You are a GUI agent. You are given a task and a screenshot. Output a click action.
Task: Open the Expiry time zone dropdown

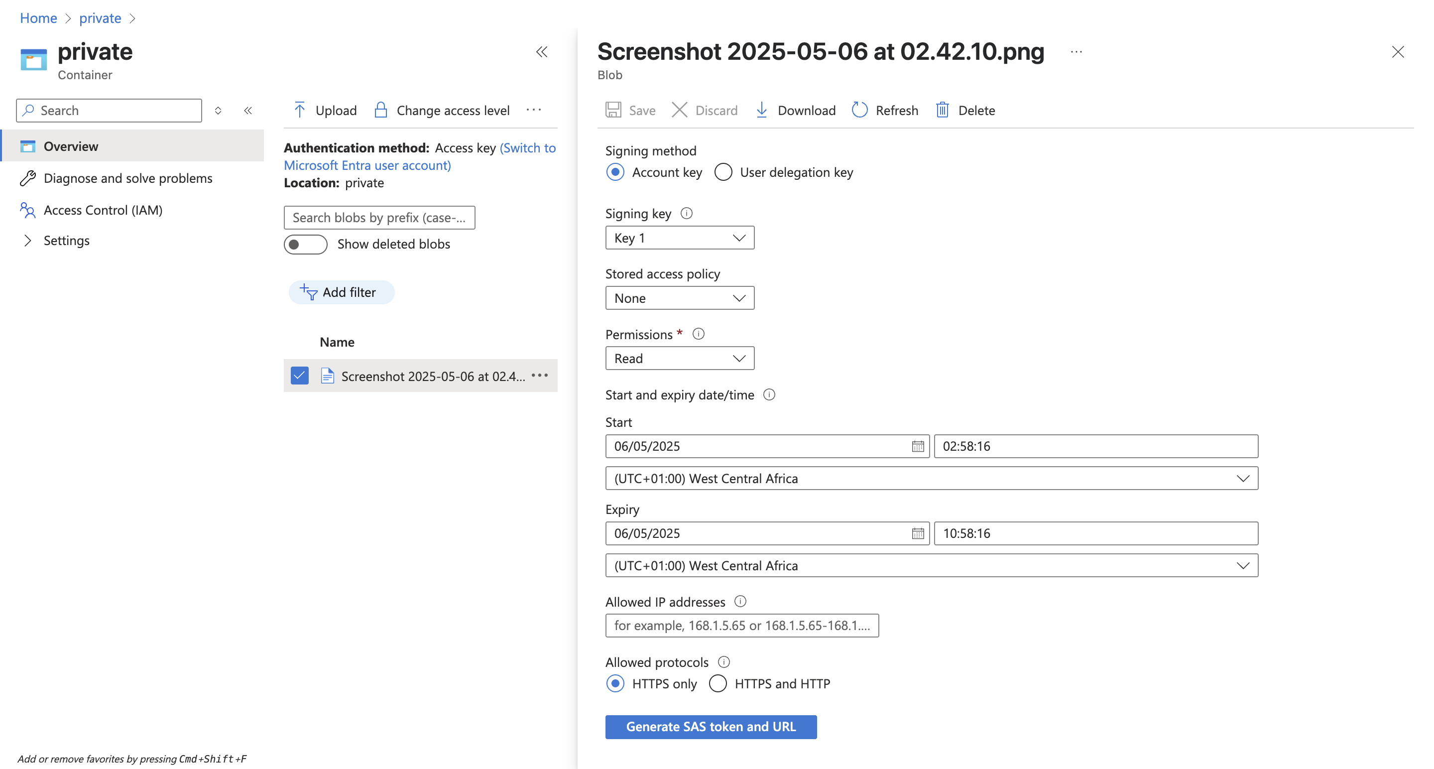click(x=931, y=565)
